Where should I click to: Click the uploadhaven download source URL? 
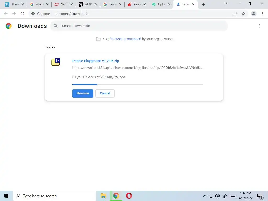pos(137,68)
